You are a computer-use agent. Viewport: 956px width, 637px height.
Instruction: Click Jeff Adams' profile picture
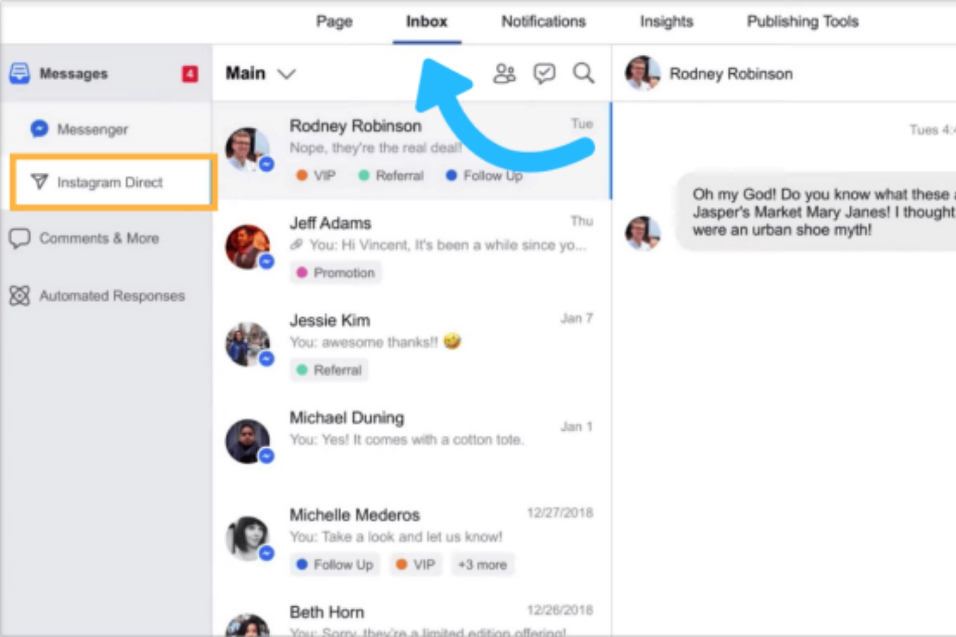pyautogui.click(x=248, y=247)
